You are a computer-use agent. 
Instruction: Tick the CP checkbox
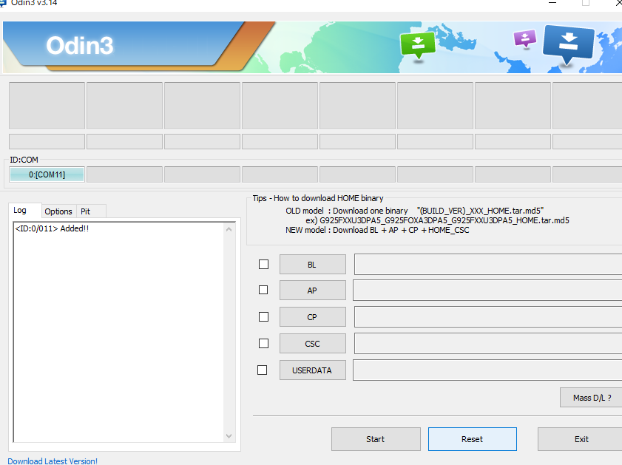click(263, 316)
